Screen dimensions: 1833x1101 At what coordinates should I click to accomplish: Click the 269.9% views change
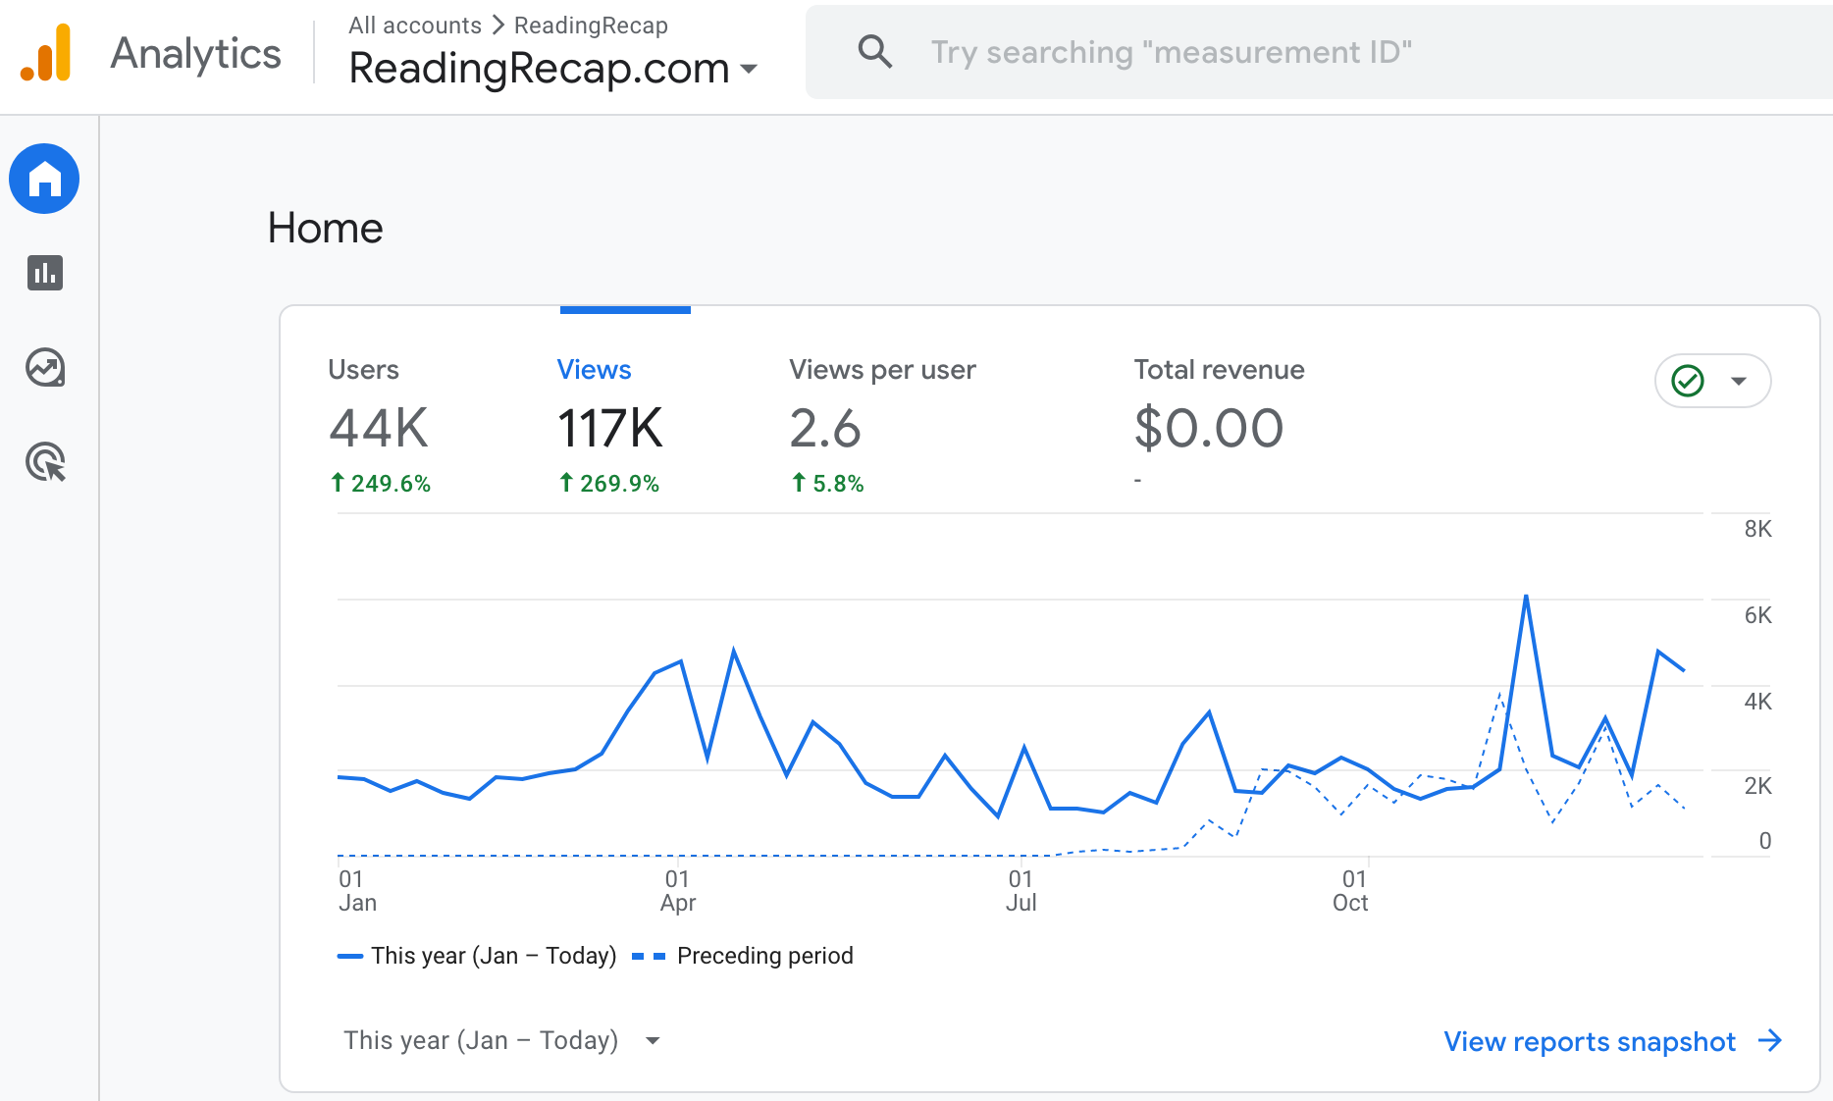click(609, 483)
